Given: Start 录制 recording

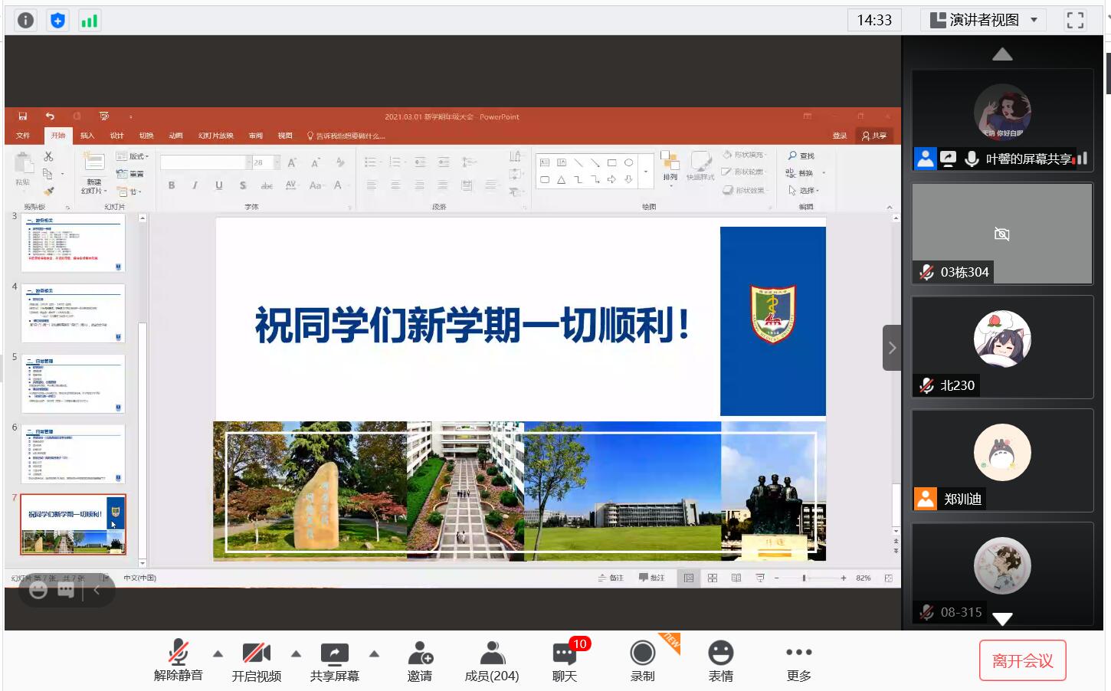Looking at the screenshot, I should point(642,660).
